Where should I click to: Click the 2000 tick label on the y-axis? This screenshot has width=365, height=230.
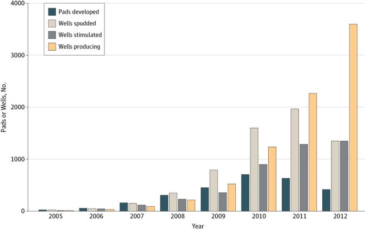pos(18,107)
